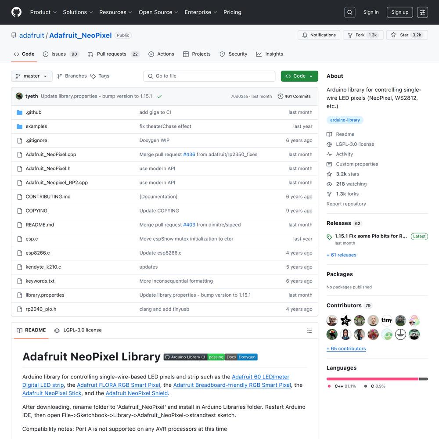This screenshot has width=439, height=439.
Task: Switch to LGPL-3.0 license tab in README
Action: [x=78, y=331]
